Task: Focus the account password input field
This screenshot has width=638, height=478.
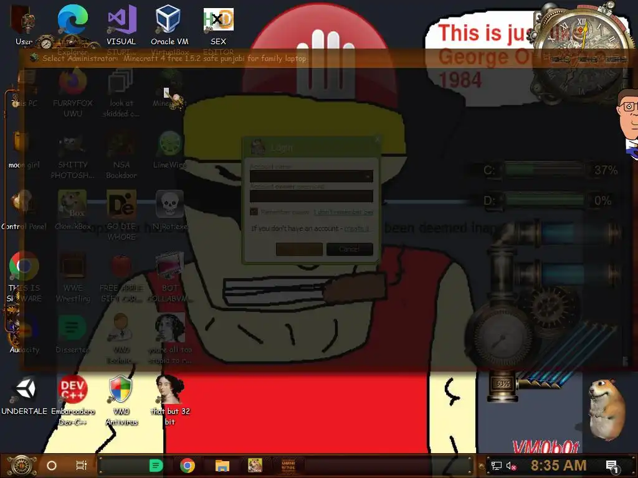Action: (x=312, y=196)
